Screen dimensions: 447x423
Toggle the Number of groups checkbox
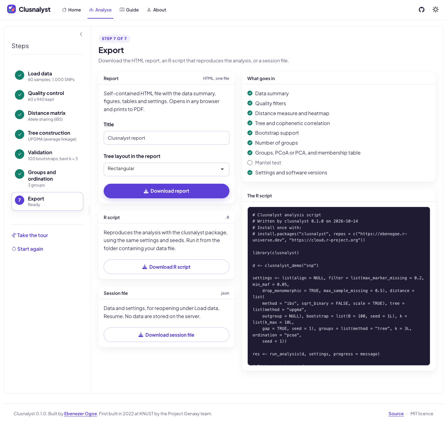click(x=250, y=143)
